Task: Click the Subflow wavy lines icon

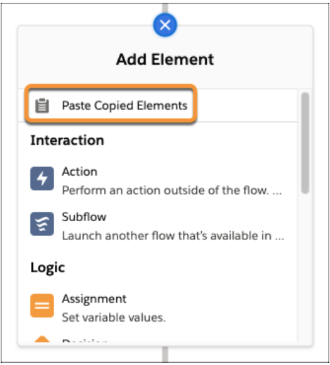Action: click(42, 224)
